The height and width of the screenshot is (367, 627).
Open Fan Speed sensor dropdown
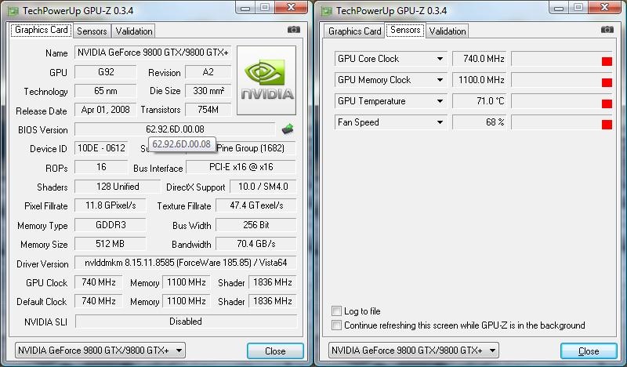pyautogui.click(x=440, y=122)
